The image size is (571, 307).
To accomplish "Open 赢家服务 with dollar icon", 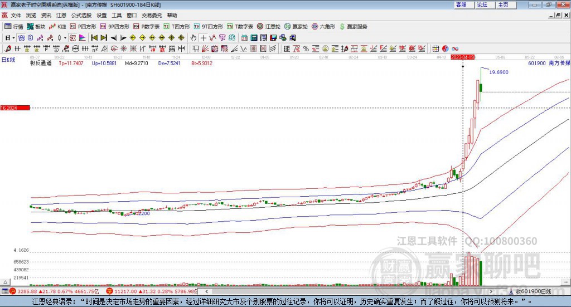I will [354, 27].
